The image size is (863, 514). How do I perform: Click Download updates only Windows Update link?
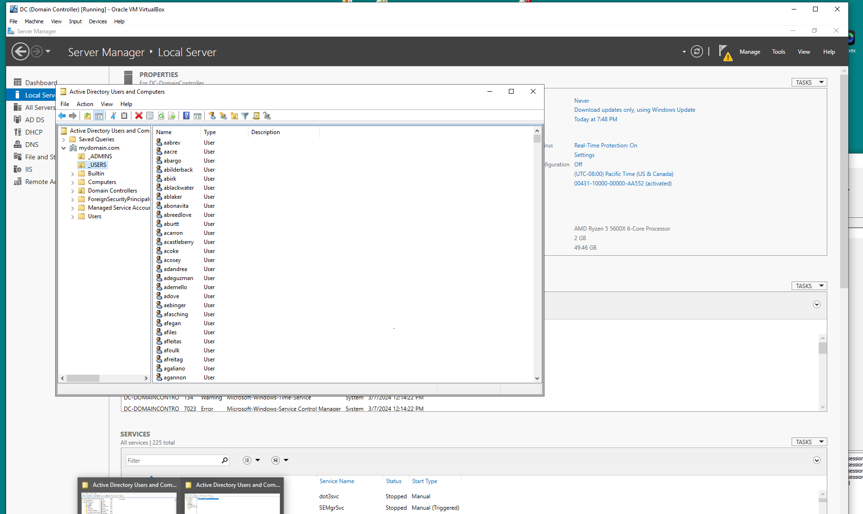(635, 110)
